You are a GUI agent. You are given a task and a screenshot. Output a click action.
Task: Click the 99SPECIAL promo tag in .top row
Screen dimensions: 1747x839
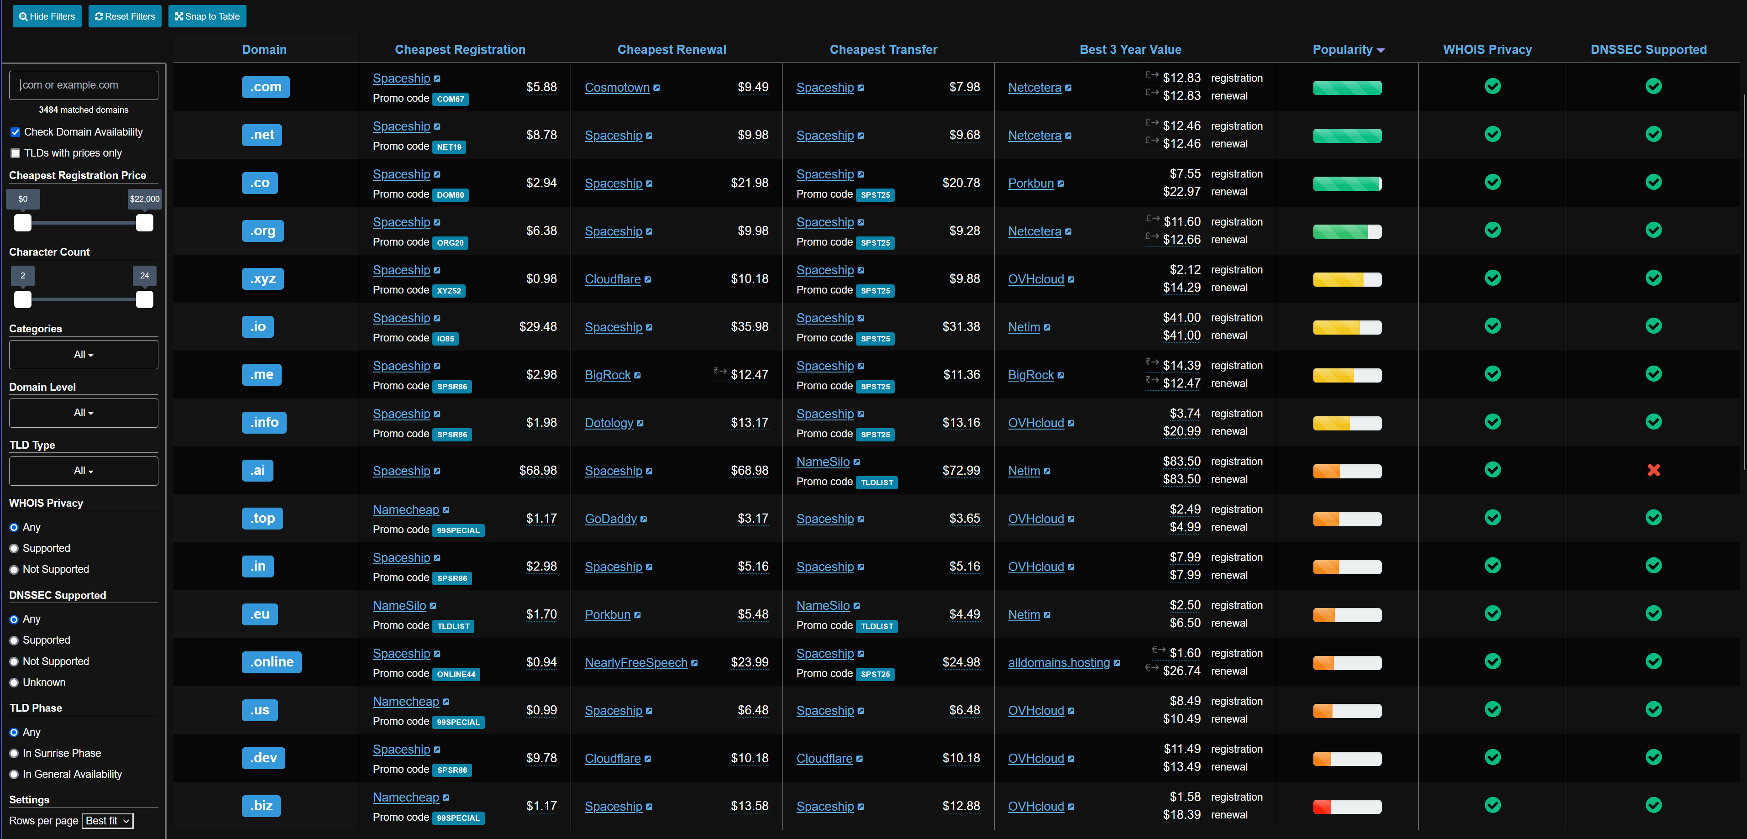(458, 530)
